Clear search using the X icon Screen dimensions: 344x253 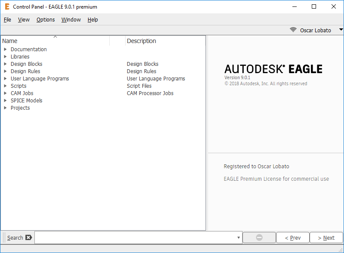coord(28,238)
